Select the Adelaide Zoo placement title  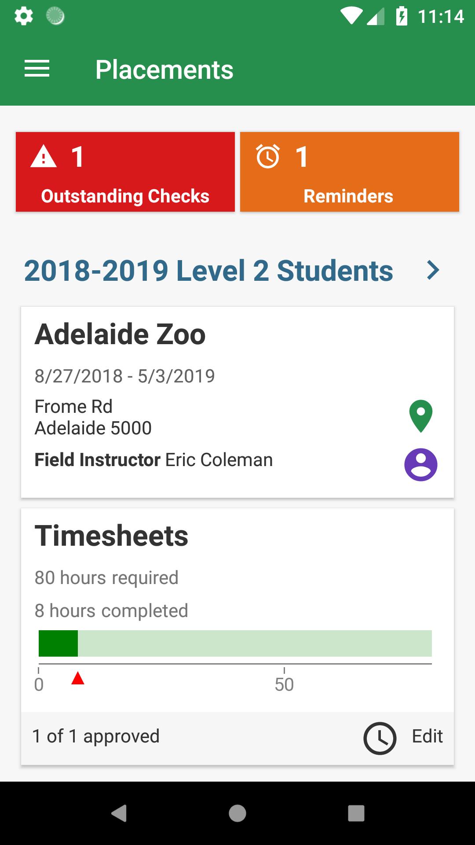(x=120, y=334)
